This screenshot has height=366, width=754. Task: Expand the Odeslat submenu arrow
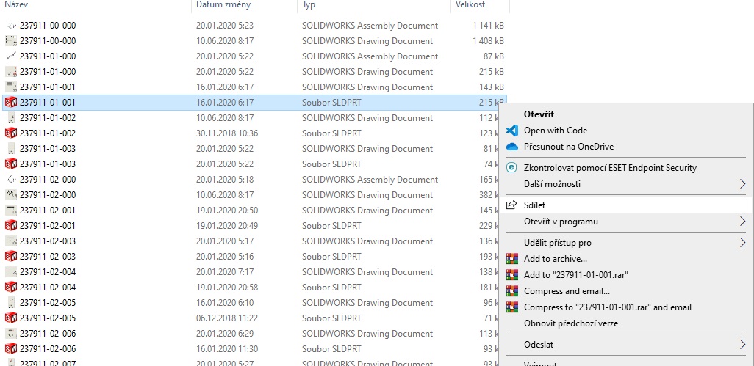click(742, 344)
